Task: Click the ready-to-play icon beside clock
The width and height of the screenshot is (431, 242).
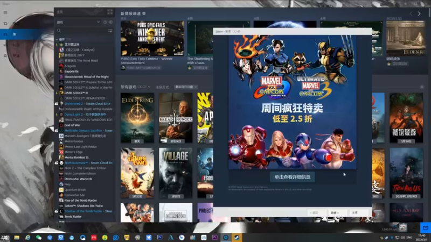Action: [111, 22]
